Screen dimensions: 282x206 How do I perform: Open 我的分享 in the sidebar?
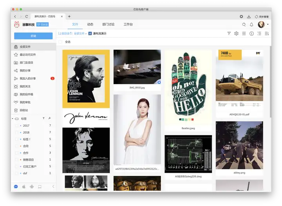tap(33, 70)
